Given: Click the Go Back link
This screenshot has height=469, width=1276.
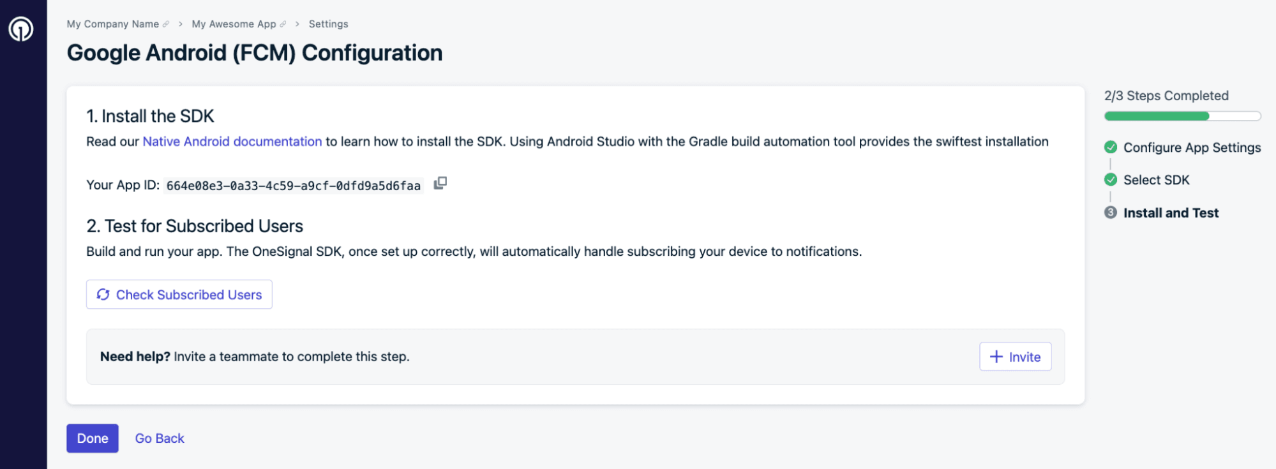Looking at the screenshot, I should (160, 438).
